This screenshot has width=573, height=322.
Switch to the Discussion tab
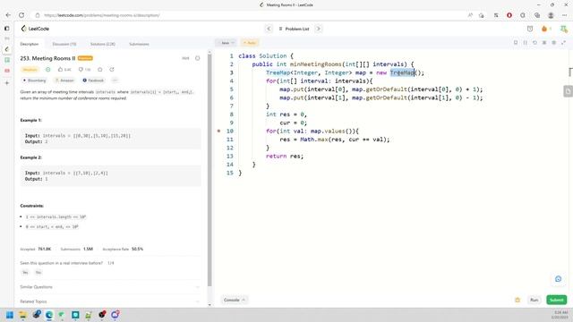pos(64,44)
